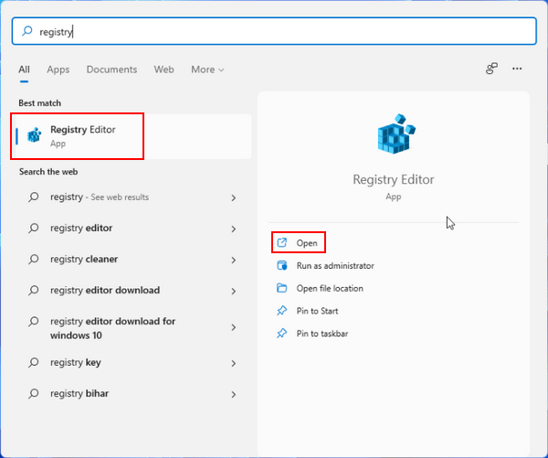Expand the 'registry editor' suggestion arrow
The height and width of the screenshot is (458, 548).
coord(234,229)
